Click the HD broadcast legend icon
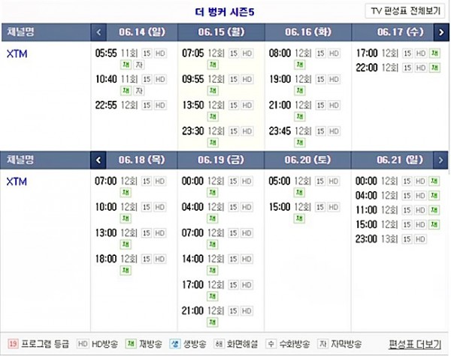 [83, 344]
